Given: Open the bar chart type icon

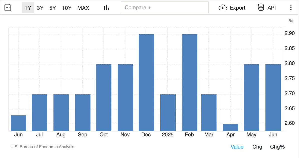Looking at the screenshot, I should click(x=106, y=8).
